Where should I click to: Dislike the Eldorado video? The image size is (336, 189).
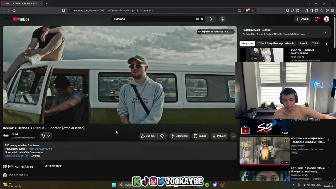click(x=162, y=136)
